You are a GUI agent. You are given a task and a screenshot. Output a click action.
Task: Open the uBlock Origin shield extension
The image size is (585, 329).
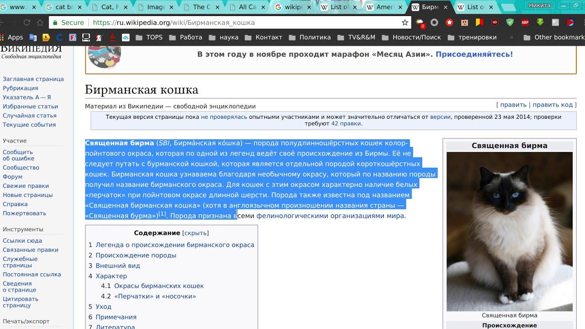[x=495, y=22]
